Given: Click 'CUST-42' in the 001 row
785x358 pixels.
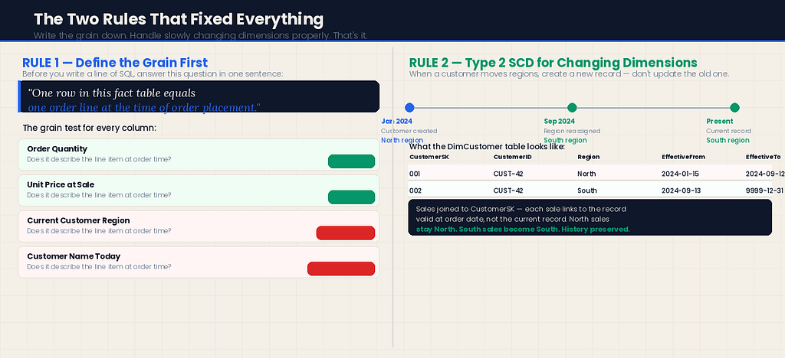Looking at the screenshot, I should (x=508, y=174).
